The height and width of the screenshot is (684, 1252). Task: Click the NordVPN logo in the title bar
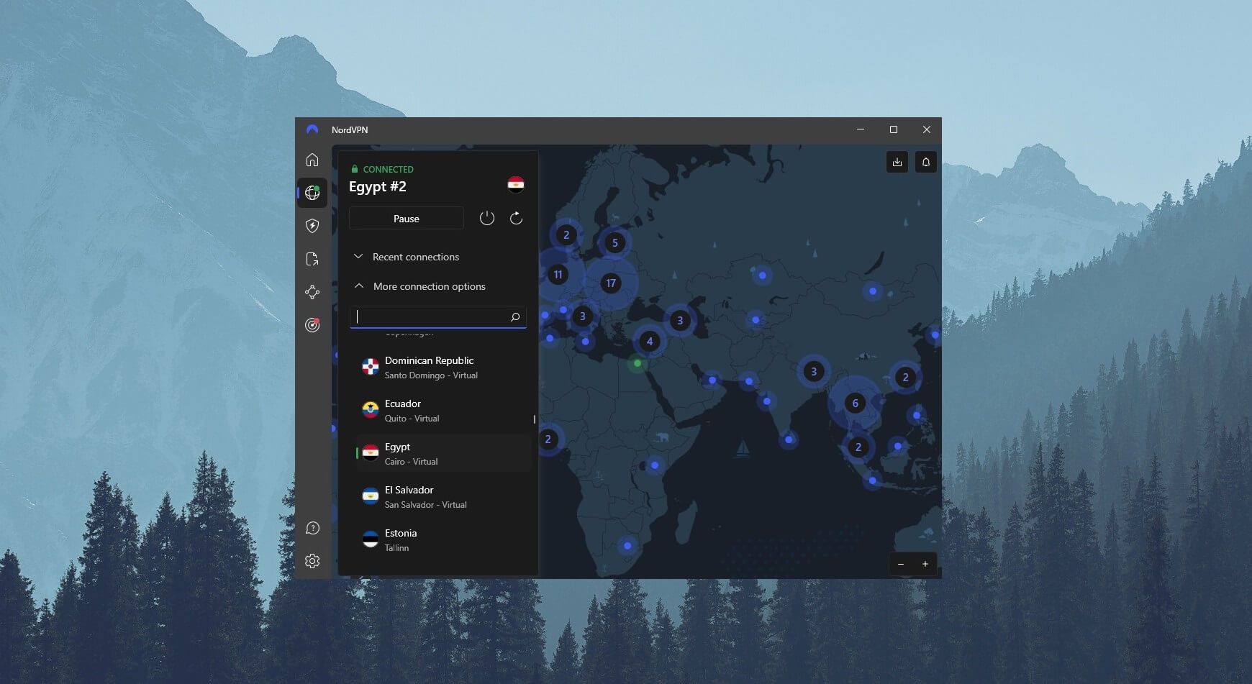312,129
